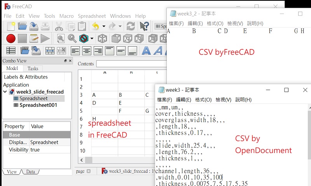
Task: Open the workbench selector combo box
Action: (161, 26)
